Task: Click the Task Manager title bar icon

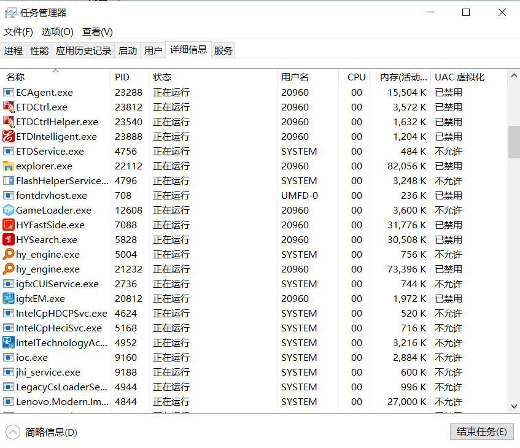Action: (10, 13)
